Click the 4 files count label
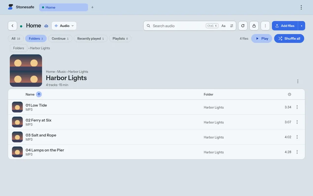Image resolution: width=313 pixels, height=196 pixels. click(x=244, y=39)
